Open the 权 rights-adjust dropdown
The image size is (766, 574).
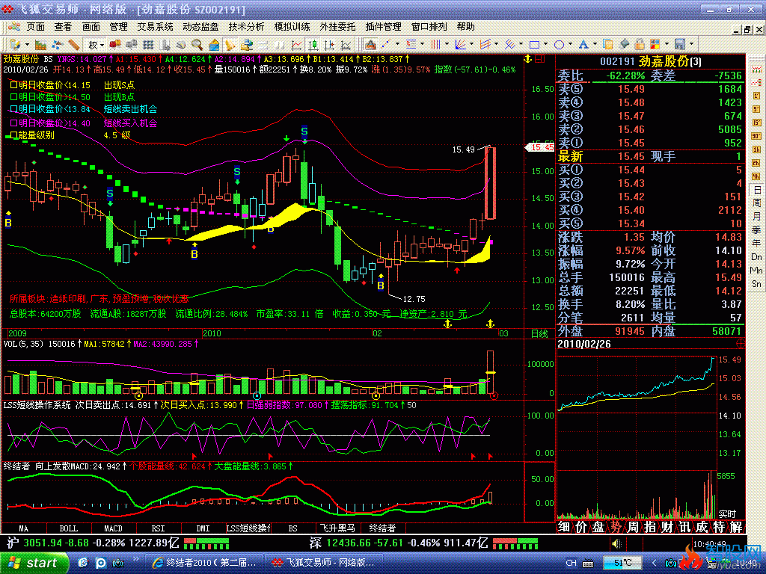tap(102, 45)
